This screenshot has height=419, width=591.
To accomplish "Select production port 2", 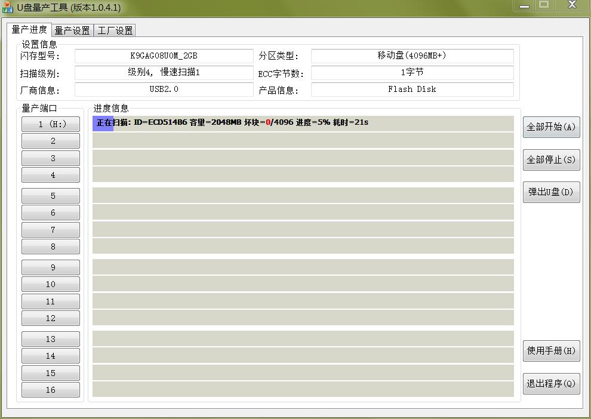I will [50, 141].
